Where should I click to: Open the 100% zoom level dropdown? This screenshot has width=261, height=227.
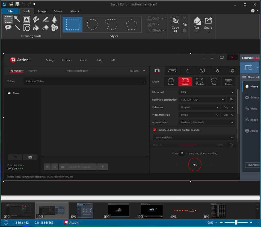(216, 223)
